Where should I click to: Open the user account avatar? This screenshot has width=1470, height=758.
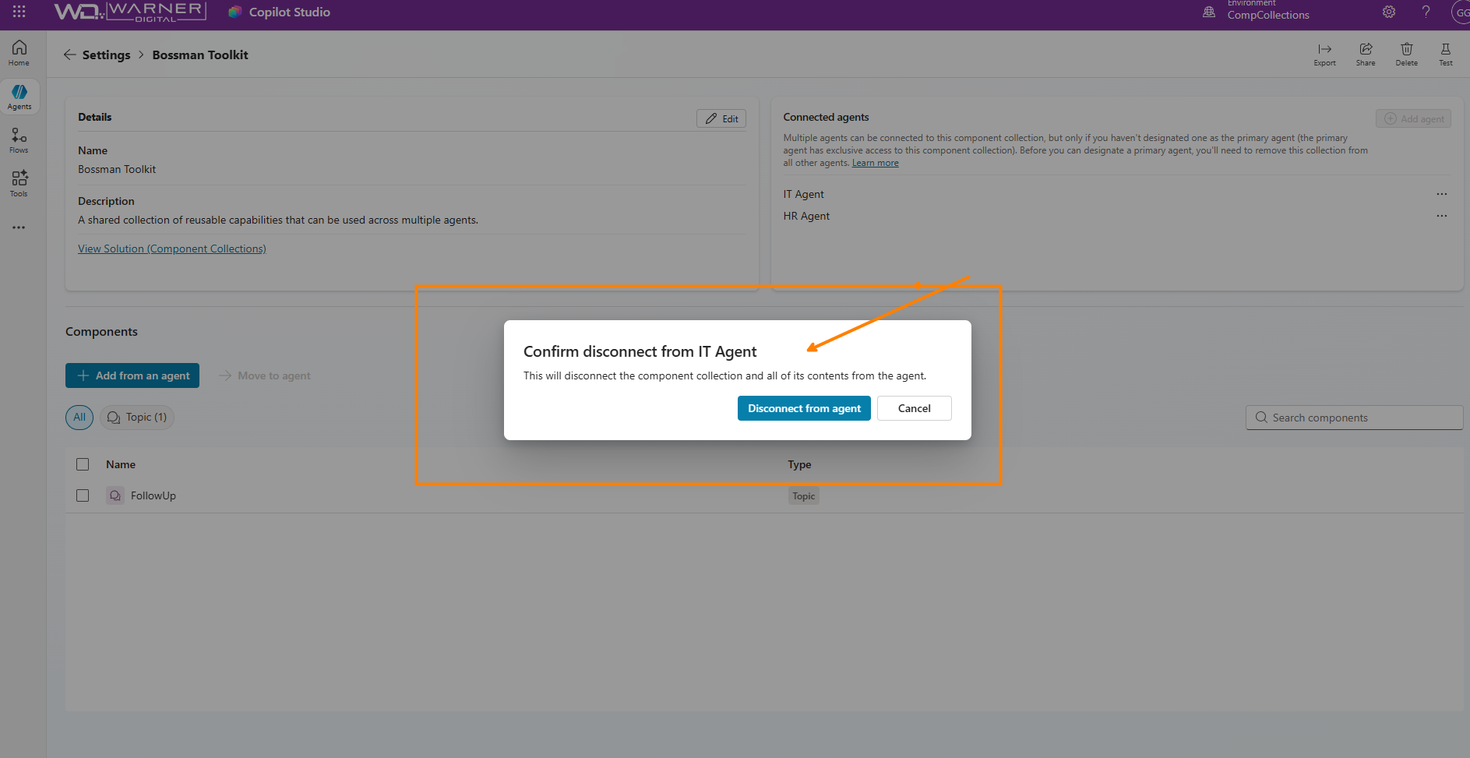1461,12
